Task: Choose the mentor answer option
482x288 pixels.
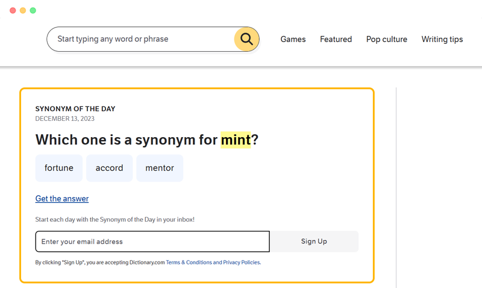Action: click(x=160, y=168)
